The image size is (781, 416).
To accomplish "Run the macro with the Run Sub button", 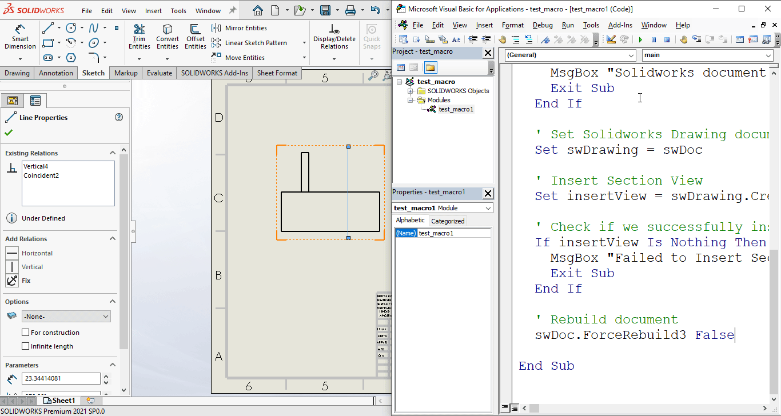I will (x=640, y=39).
